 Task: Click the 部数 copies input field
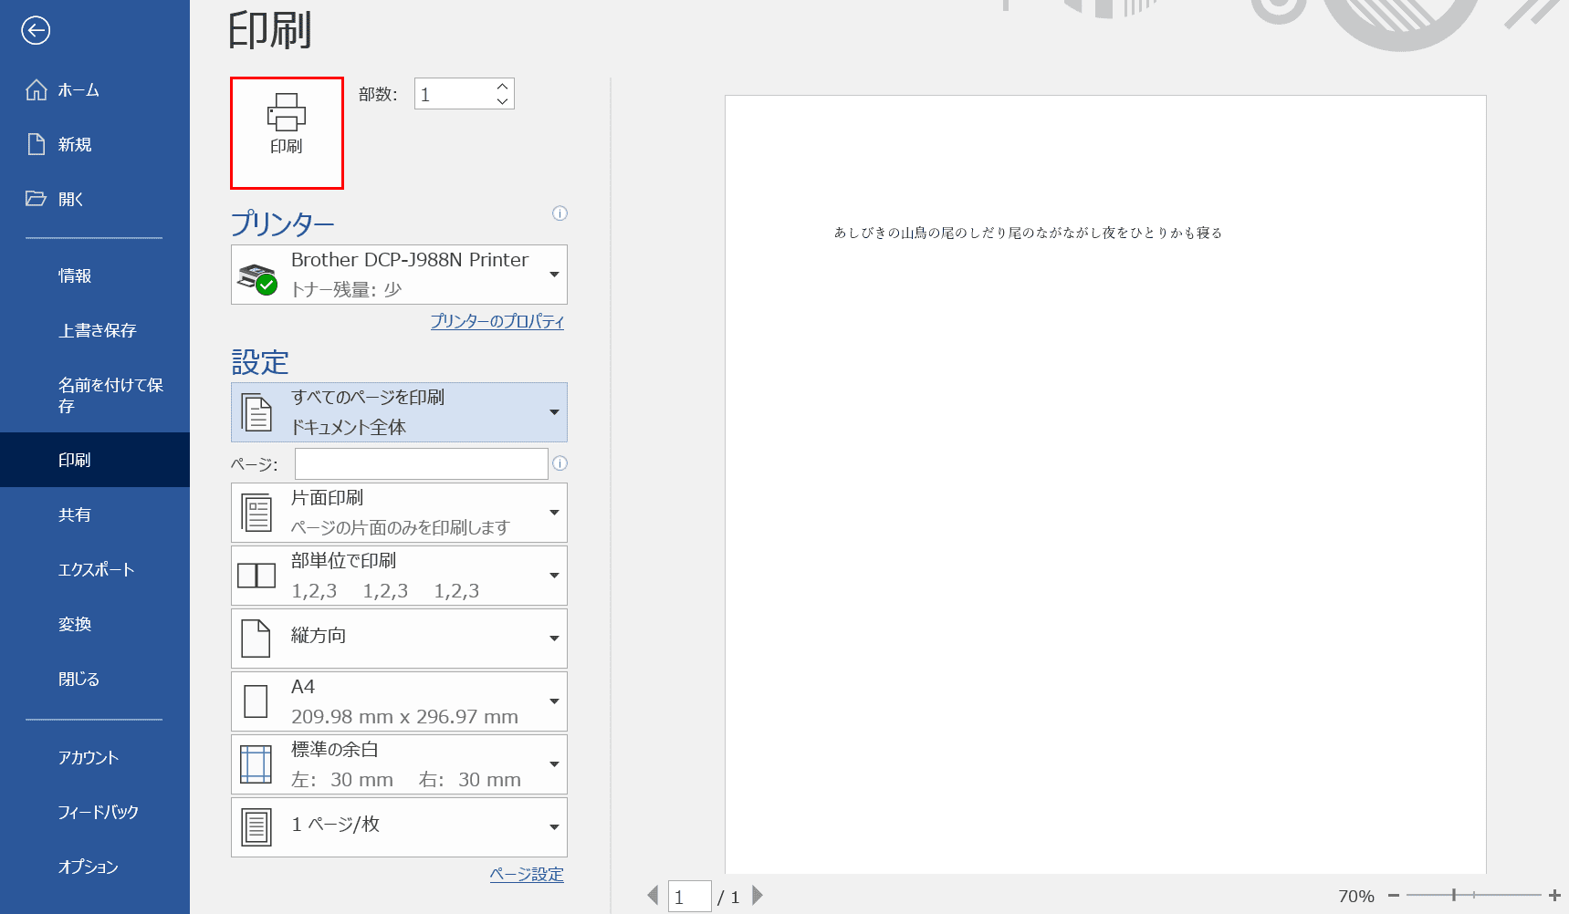coord(454,94)
